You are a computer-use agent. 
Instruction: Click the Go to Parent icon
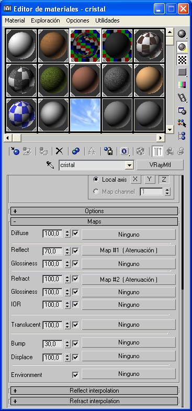(170, 151)
